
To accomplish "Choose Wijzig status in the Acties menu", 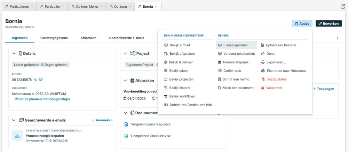I will tap(277, 79).
